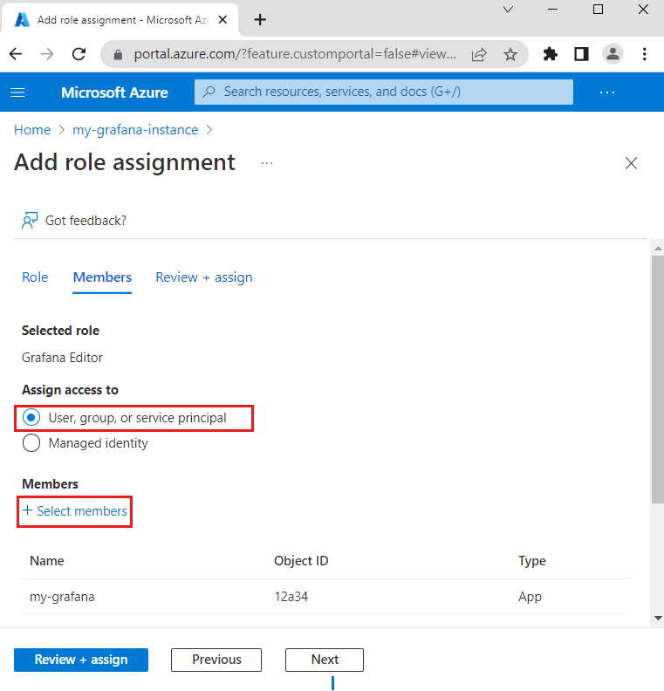
Task: Open the tab search chevron in title bar
Action: 508,10
